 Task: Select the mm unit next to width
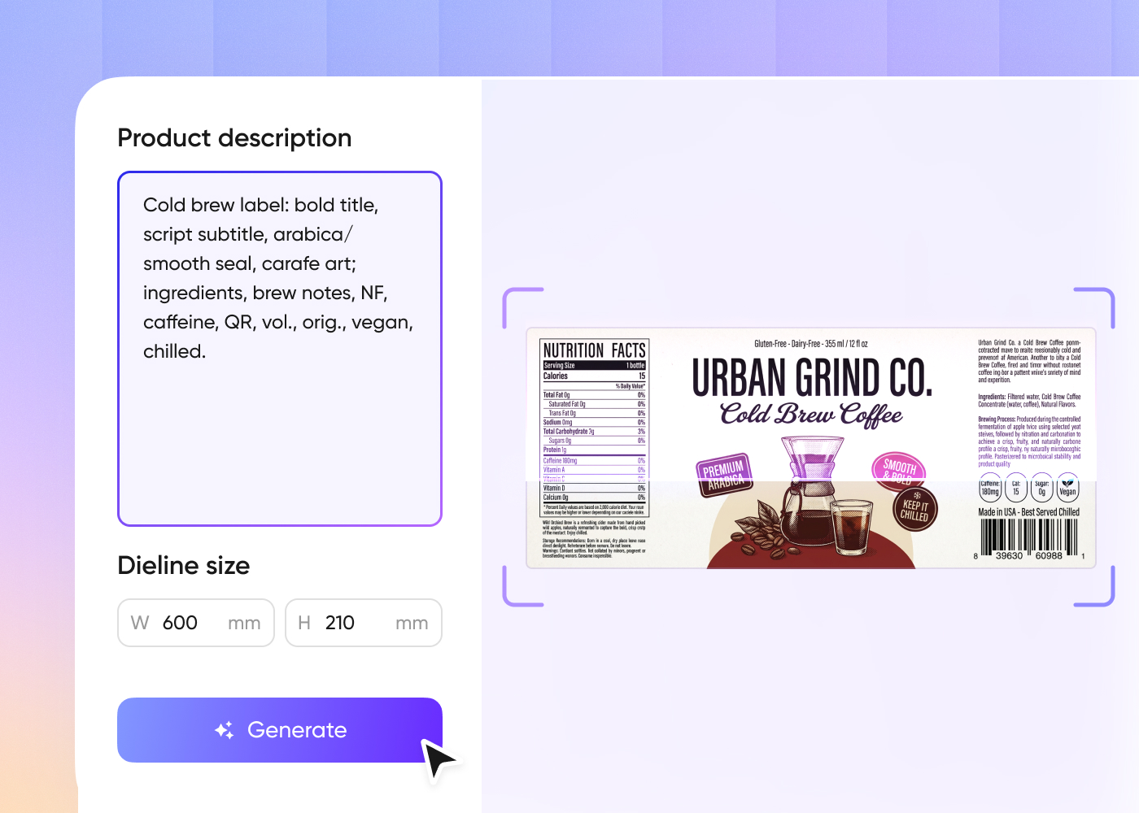[245, 623]
